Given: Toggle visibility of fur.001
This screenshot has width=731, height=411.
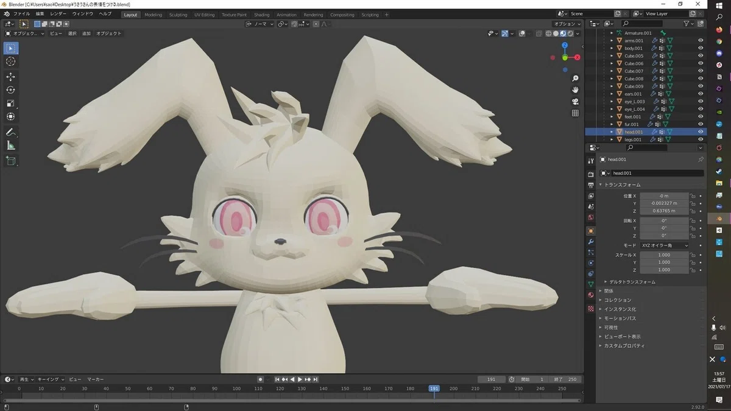Looking at the screenshot, I should [x=701, y=124].
